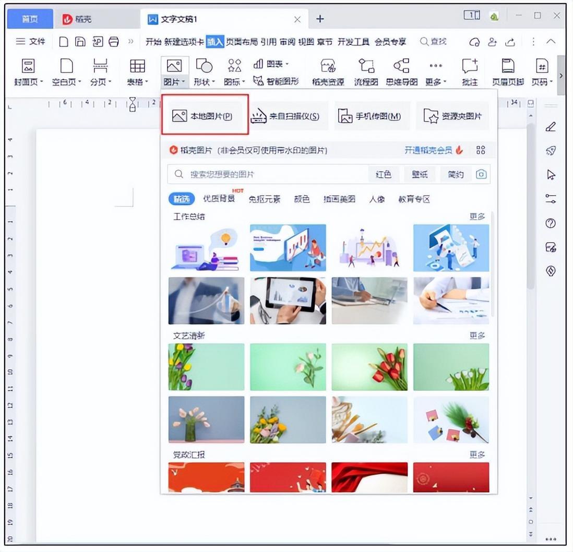The image size is (573, 552).
Task: Click the 智能图形 smart graphics icon
Action: point(276,81)
